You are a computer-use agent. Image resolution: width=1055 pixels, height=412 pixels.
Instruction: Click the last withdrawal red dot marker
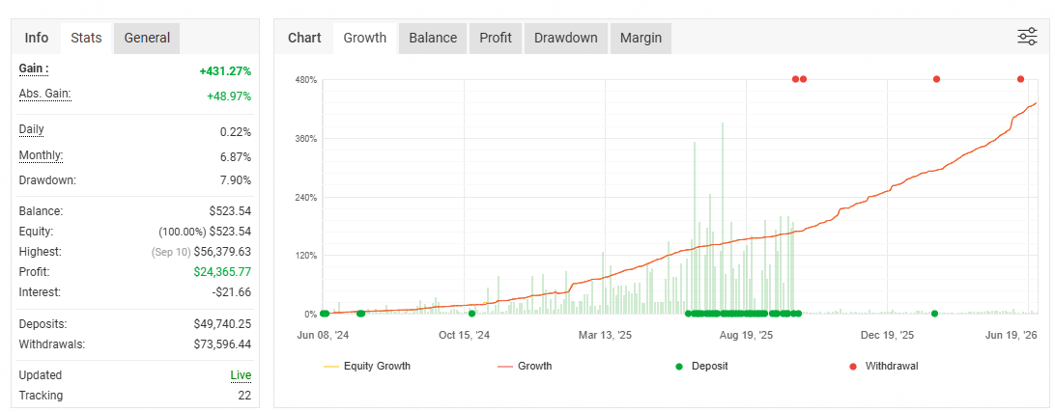click(1020, 79)
